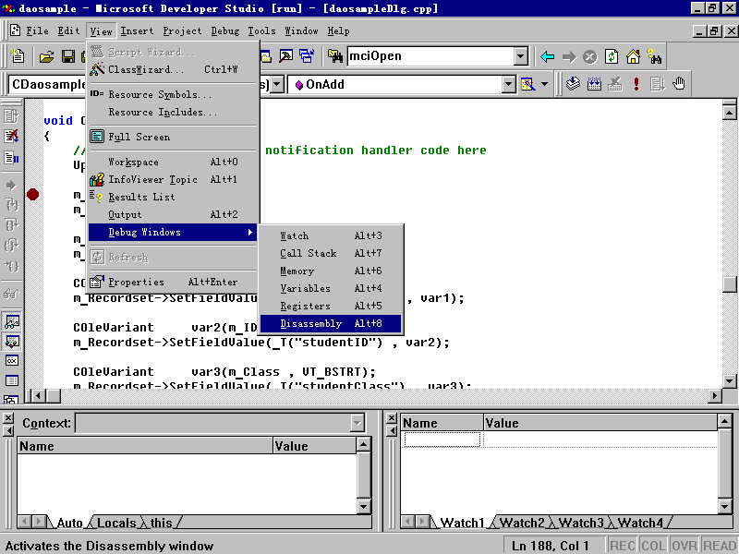Toggle the Registers window debug toolbar button
The height and width of the screenshot is (554, 739).
click(12, 361)
